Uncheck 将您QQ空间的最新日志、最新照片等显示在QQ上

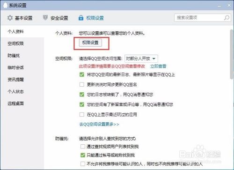coord(82,74)
